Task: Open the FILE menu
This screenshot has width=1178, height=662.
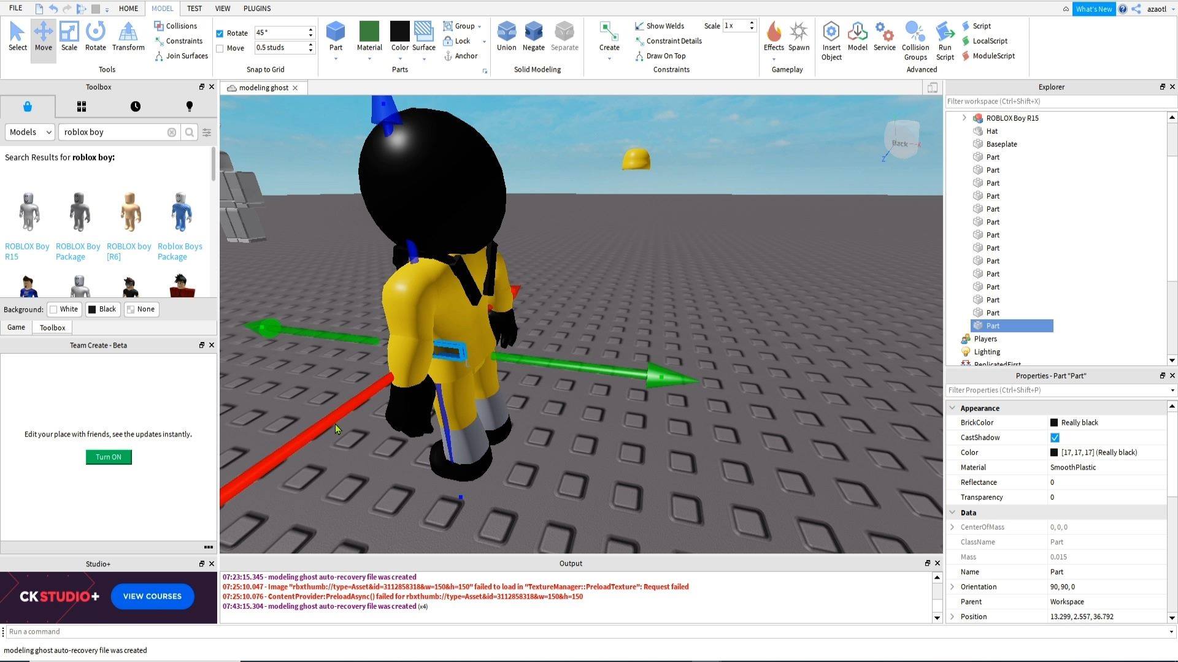Action: 16,8
